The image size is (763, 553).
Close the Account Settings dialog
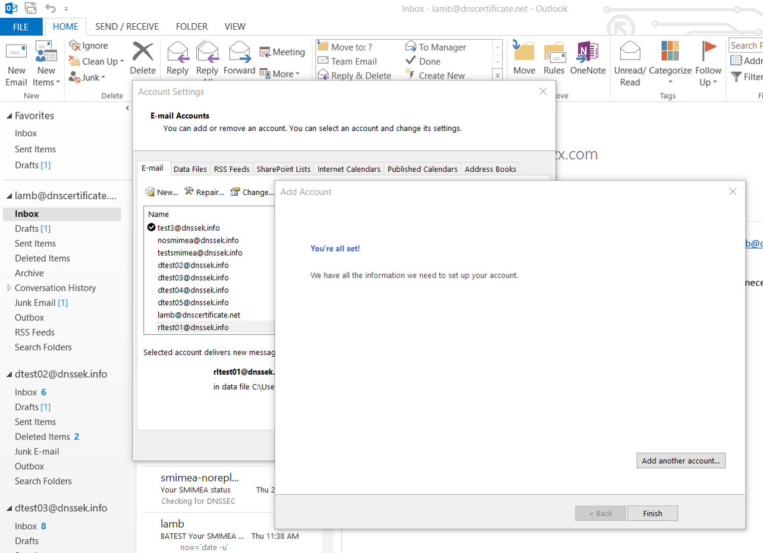pos(542,92)
